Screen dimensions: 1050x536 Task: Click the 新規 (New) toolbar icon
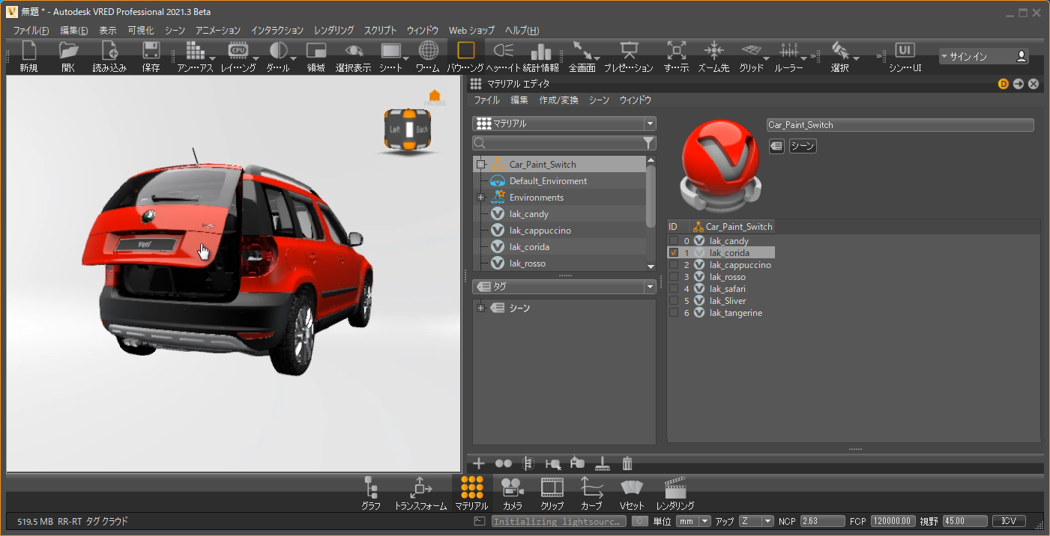[29, 51]
